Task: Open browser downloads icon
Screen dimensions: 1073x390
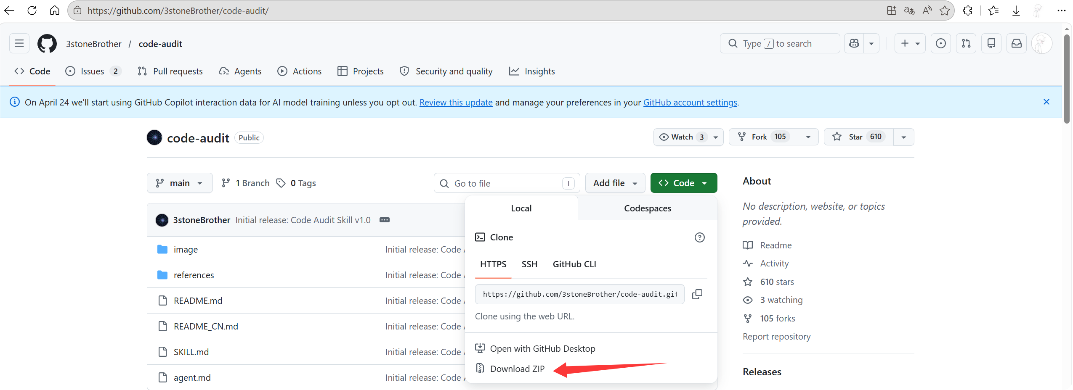Action: pos(1016,11)
